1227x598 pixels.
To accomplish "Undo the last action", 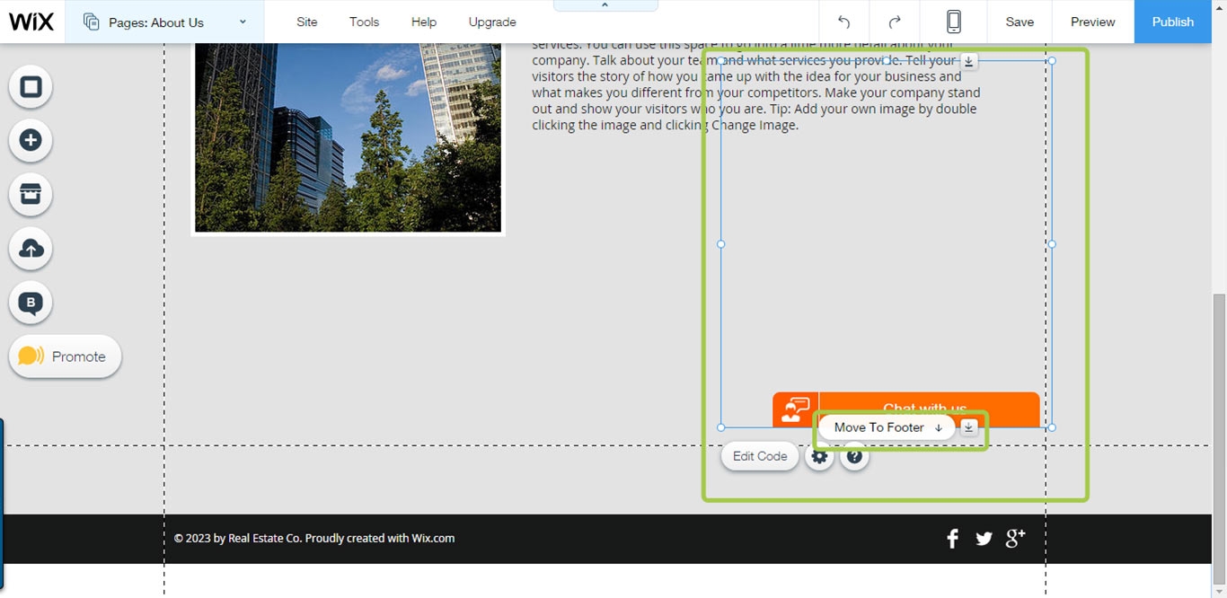I will pos(843,22).
